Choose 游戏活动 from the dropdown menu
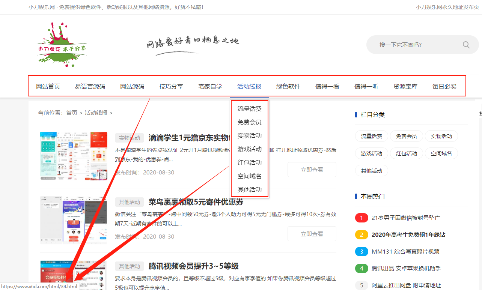The height and width of the screenshot is (290, 482). coord(250,149)
